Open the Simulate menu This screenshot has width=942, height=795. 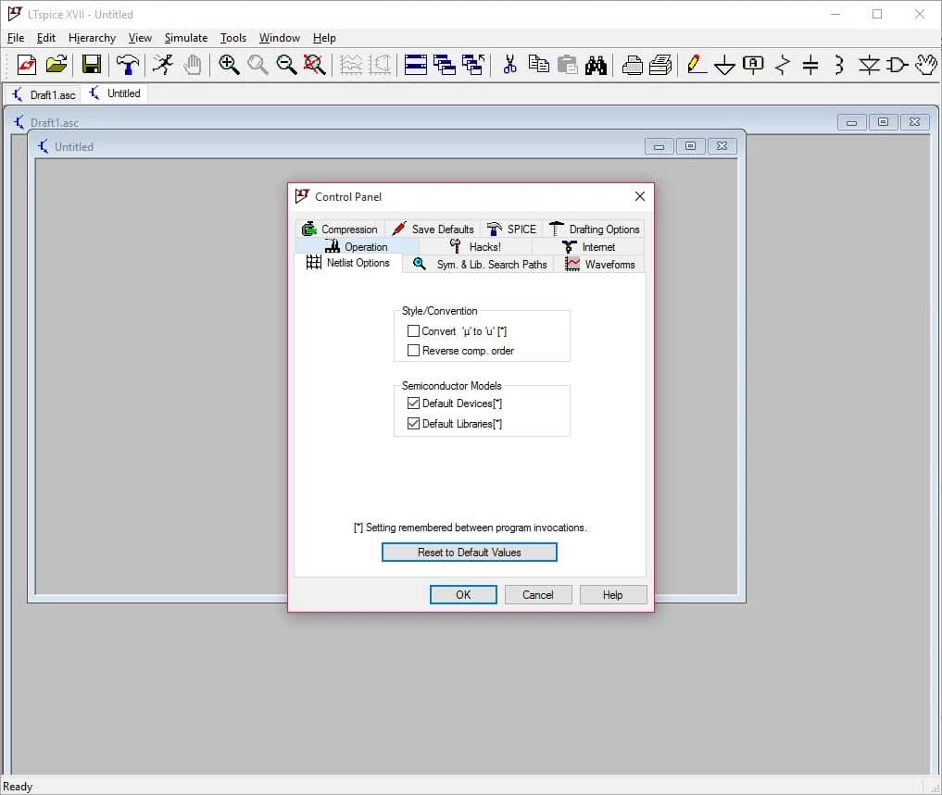[185, 38]
